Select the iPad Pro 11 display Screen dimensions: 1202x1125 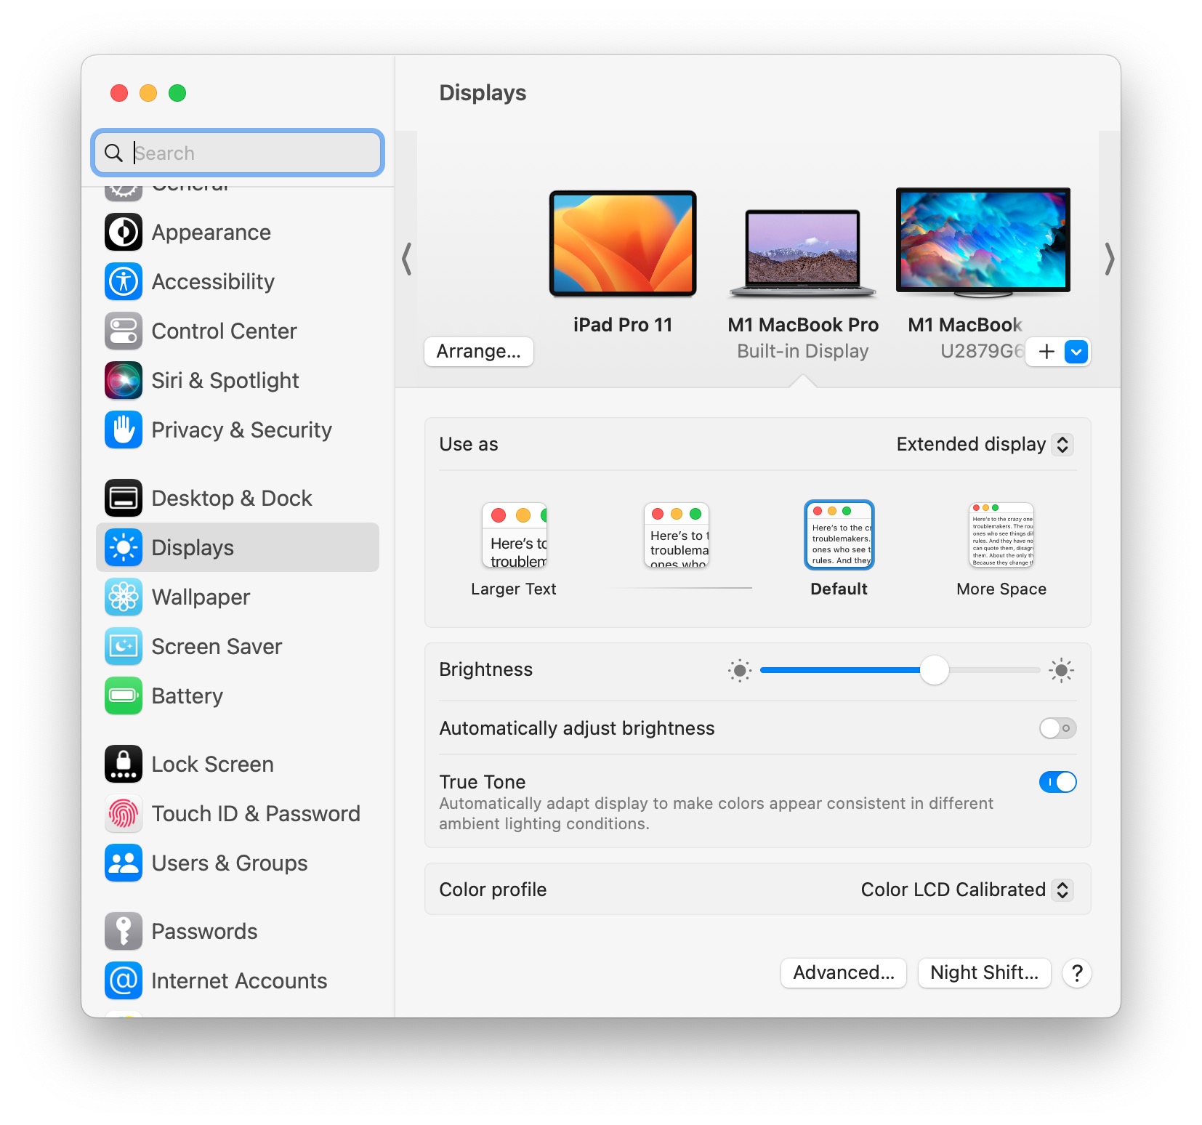[x=623, y=243]
